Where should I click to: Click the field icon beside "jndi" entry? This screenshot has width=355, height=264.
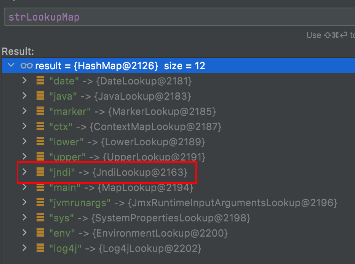40,172
